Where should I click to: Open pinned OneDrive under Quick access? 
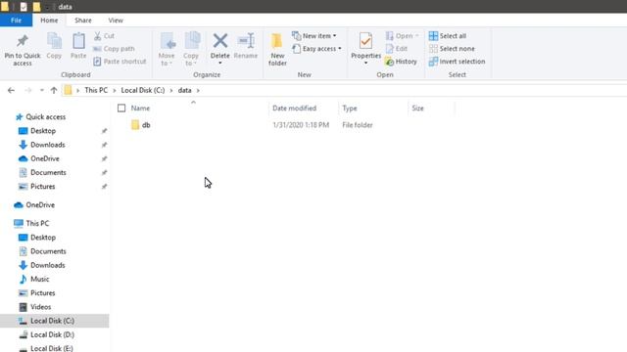tap(45, 158)
